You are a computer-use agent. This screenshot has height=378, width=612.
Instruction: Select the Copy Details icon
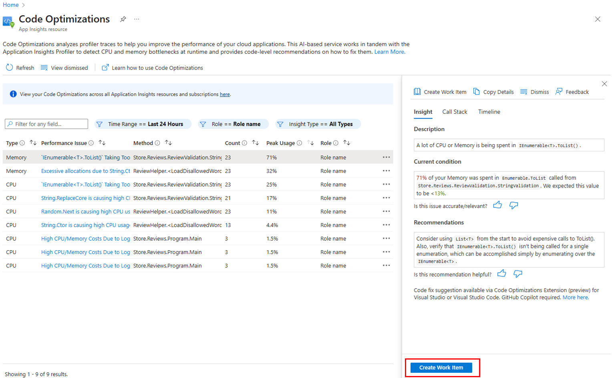476,92
